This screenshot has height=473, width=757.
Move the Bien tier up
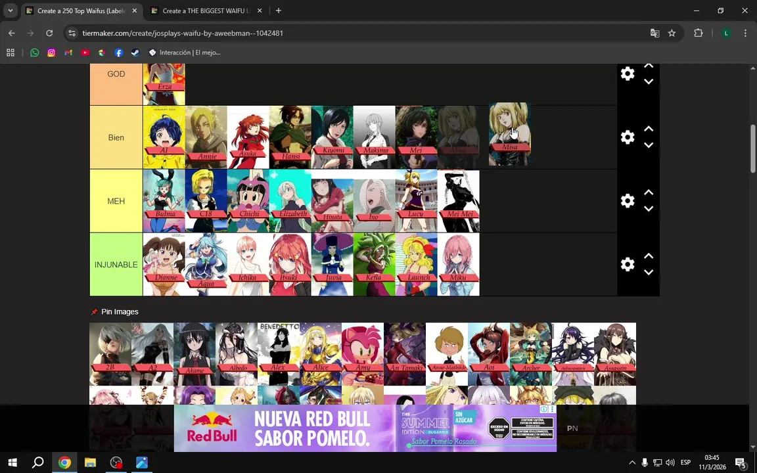click(649, 129)
